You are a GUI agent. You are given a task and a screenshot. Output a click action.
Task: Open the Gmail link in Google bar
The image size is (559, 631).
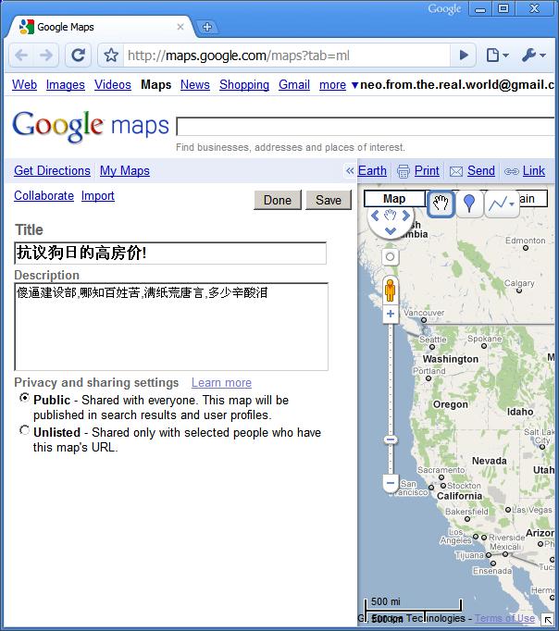[294, 84]
